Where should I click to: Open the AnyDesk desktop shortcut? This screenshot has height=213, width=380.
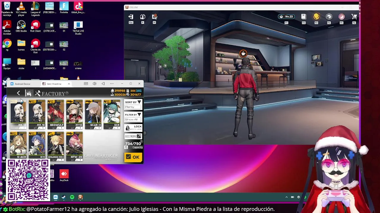[x=64, y=175]
